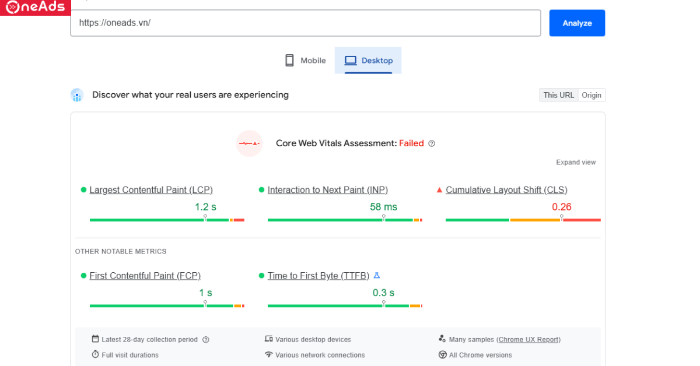
Task: Click the TTFB experimental flask icon
Action: [x=377, y=276]
